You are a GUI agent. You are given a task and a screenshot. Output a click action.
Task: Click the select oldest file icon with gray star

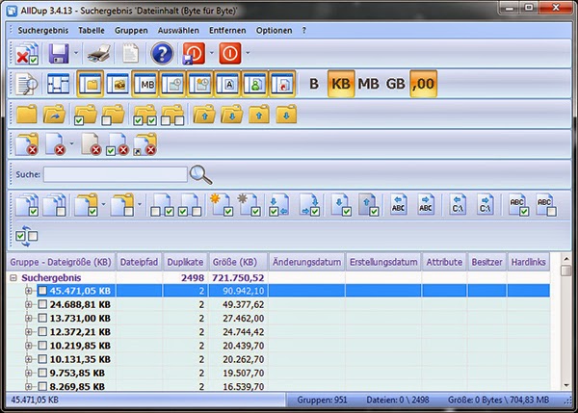pos(249,205)
